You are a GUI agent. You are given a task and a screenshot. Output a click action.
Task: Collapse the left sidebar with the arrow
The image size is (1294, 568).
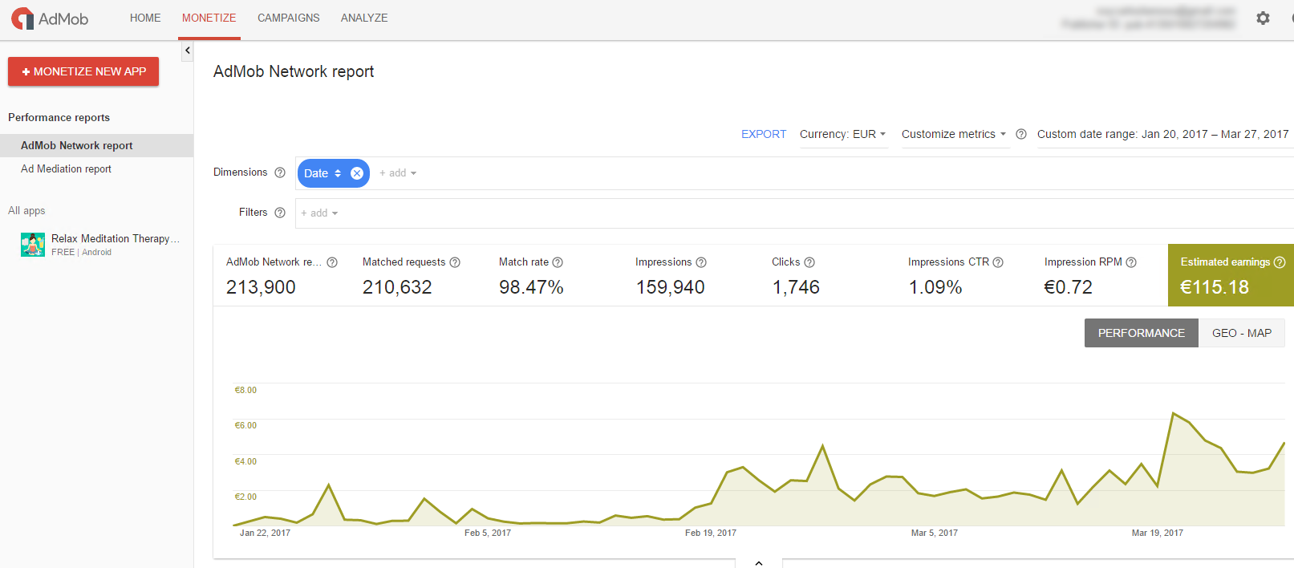pos(187,51)
